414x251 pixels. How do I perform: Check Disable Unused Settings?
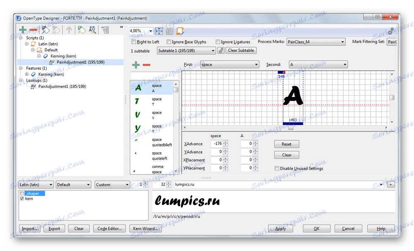tap(277, 168)
